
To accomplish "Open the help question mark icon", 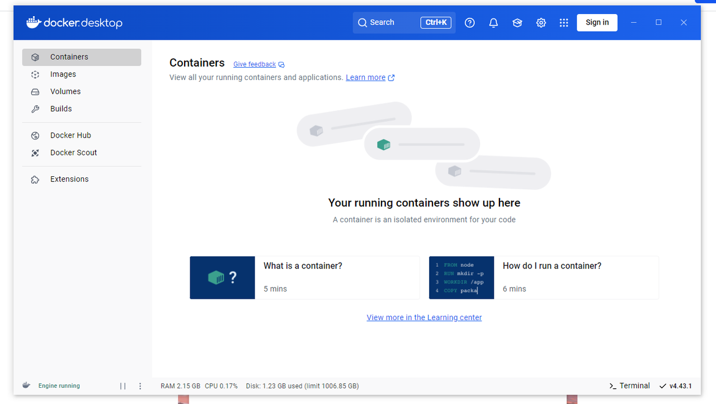I will click(x=470, y=23).
